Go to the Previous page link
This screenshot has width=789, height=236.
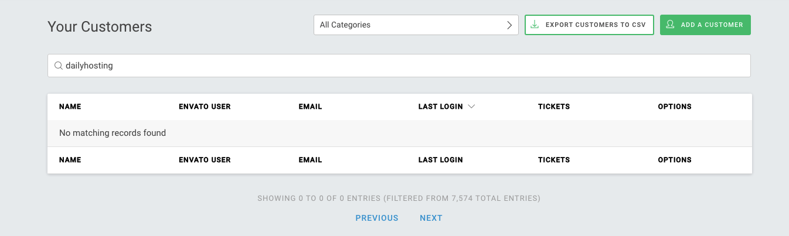point(377,218)
